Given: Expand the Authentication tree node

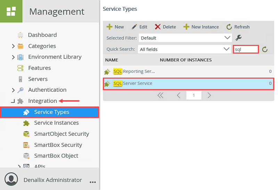Looking at the screenshot, I should pyautogui.click(x=13, y=90).
